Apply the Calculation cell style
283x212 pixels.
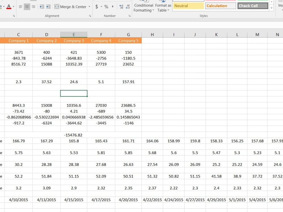coord(220,6)
